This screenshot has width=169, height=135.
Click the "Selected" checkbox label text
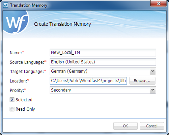(24, 100)
